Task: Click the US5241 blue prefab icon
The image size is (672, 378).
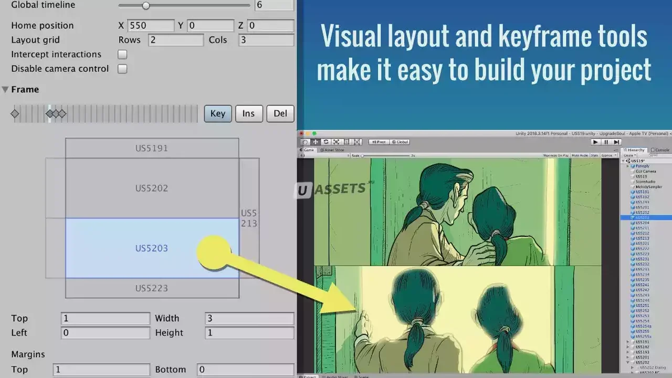Action: click(x=633, y=285)
